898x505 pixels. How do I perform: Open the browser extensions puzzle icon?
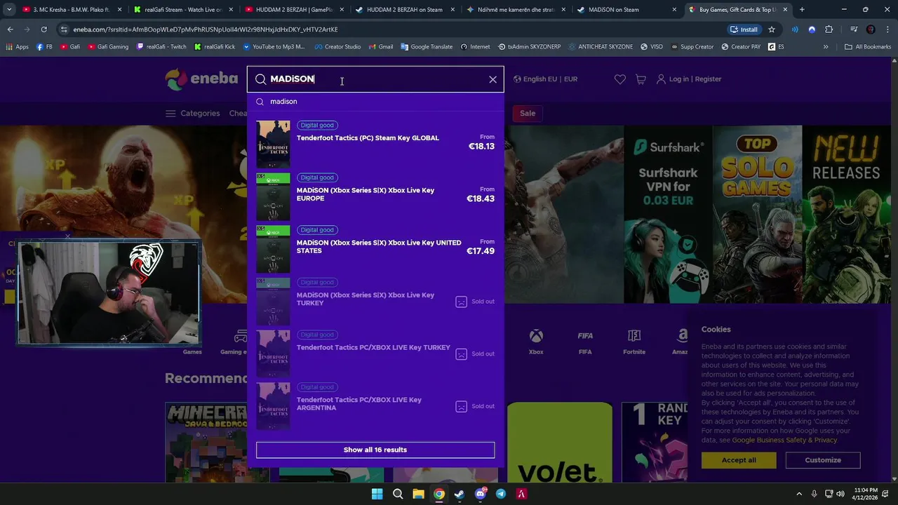[829, 29]
